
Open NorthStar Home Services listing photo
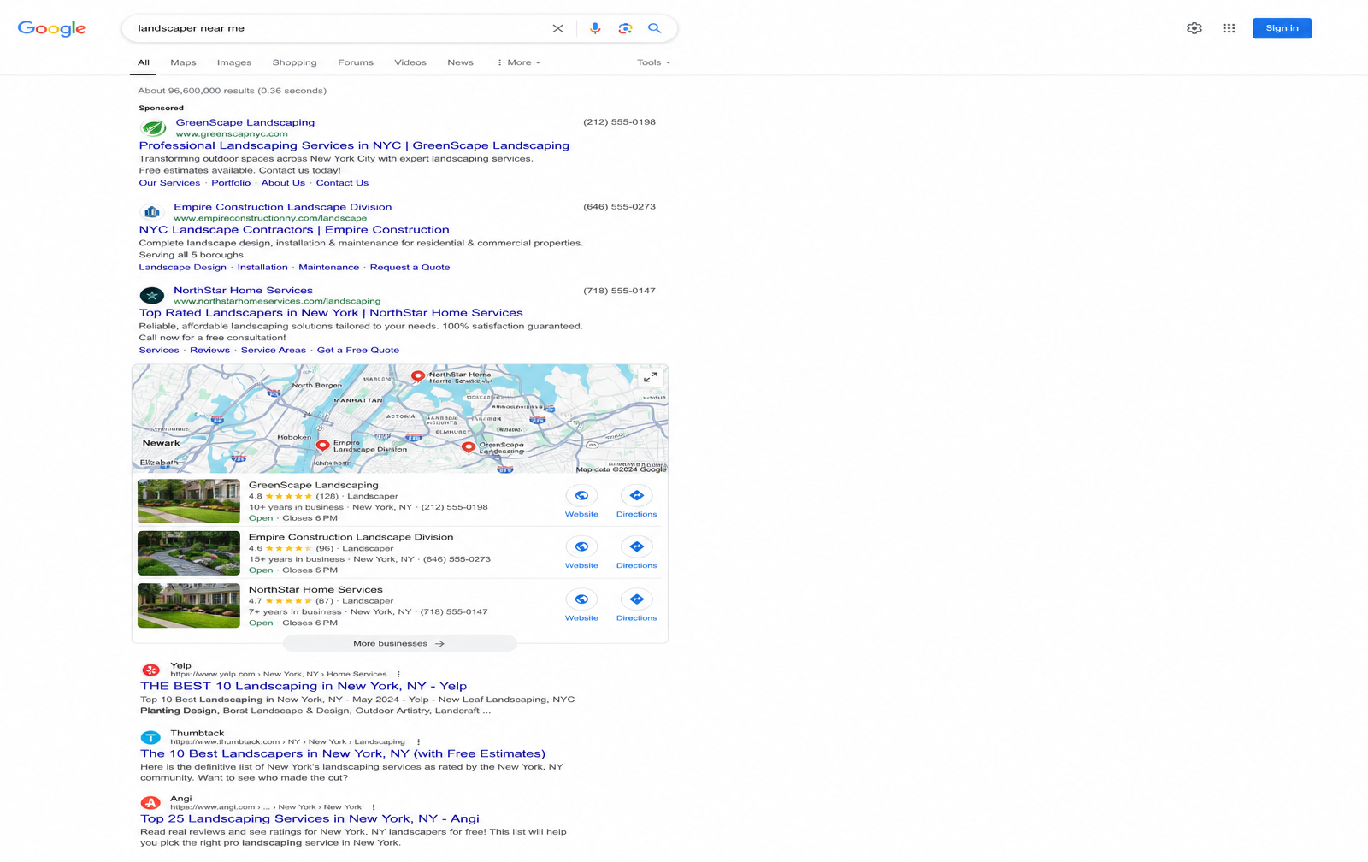(x=189, y=605)
